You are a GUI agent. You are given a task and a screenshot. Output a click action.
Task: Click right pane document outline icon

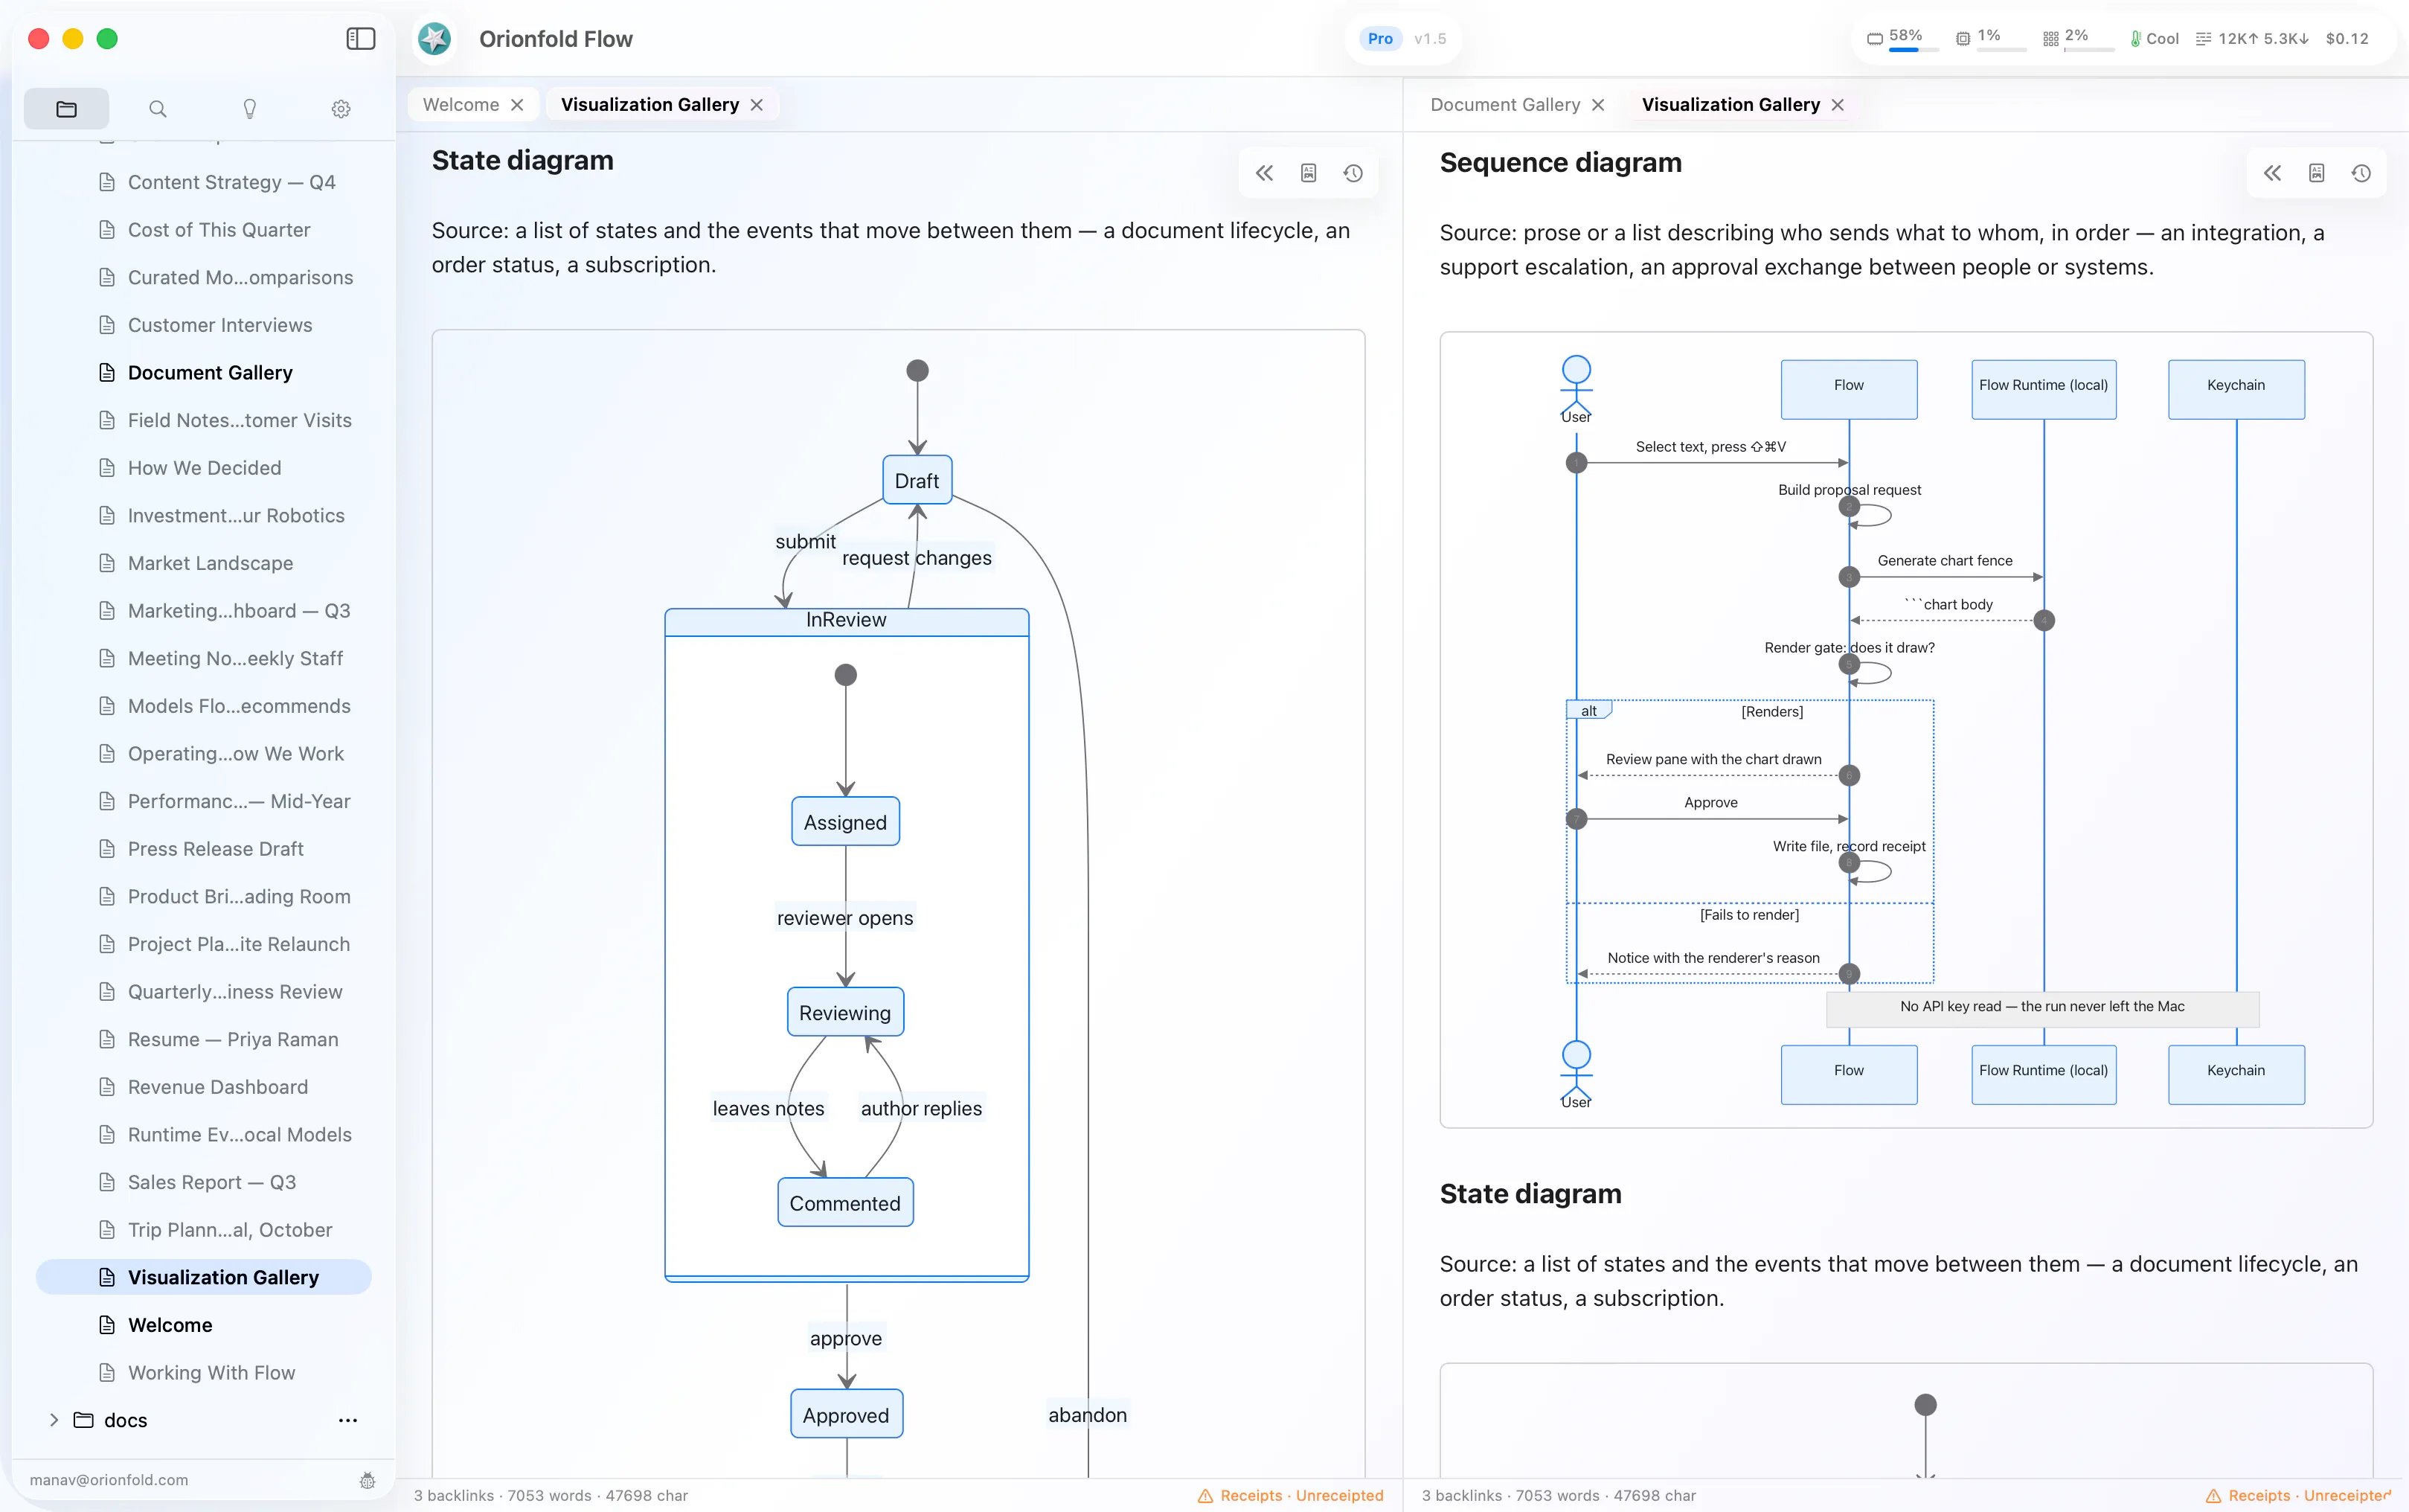point(2317,173)
